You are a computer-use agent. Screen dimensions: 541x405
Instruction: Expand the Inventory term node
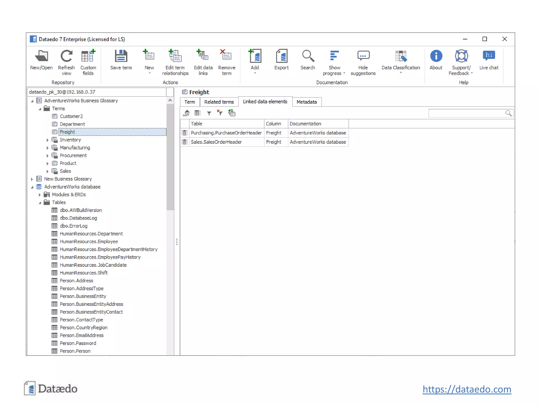pos(48,140)
